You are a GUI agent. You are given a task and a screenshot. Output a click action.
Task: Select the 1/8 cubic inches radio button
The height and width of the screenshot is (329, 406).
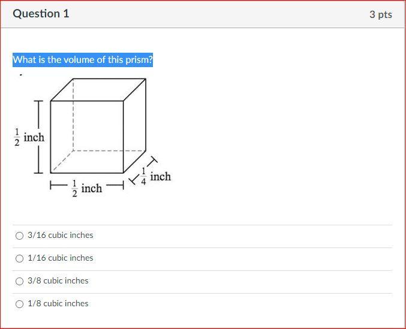coord(19,304)
